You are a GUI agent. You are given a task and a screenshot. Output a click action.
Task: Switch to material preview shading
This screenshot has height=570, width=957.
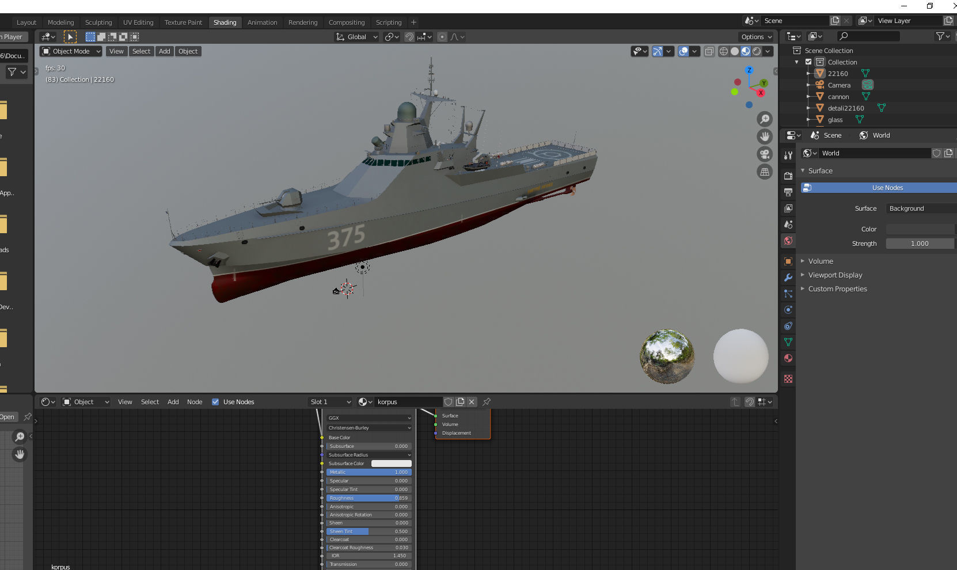coord(746,51)
